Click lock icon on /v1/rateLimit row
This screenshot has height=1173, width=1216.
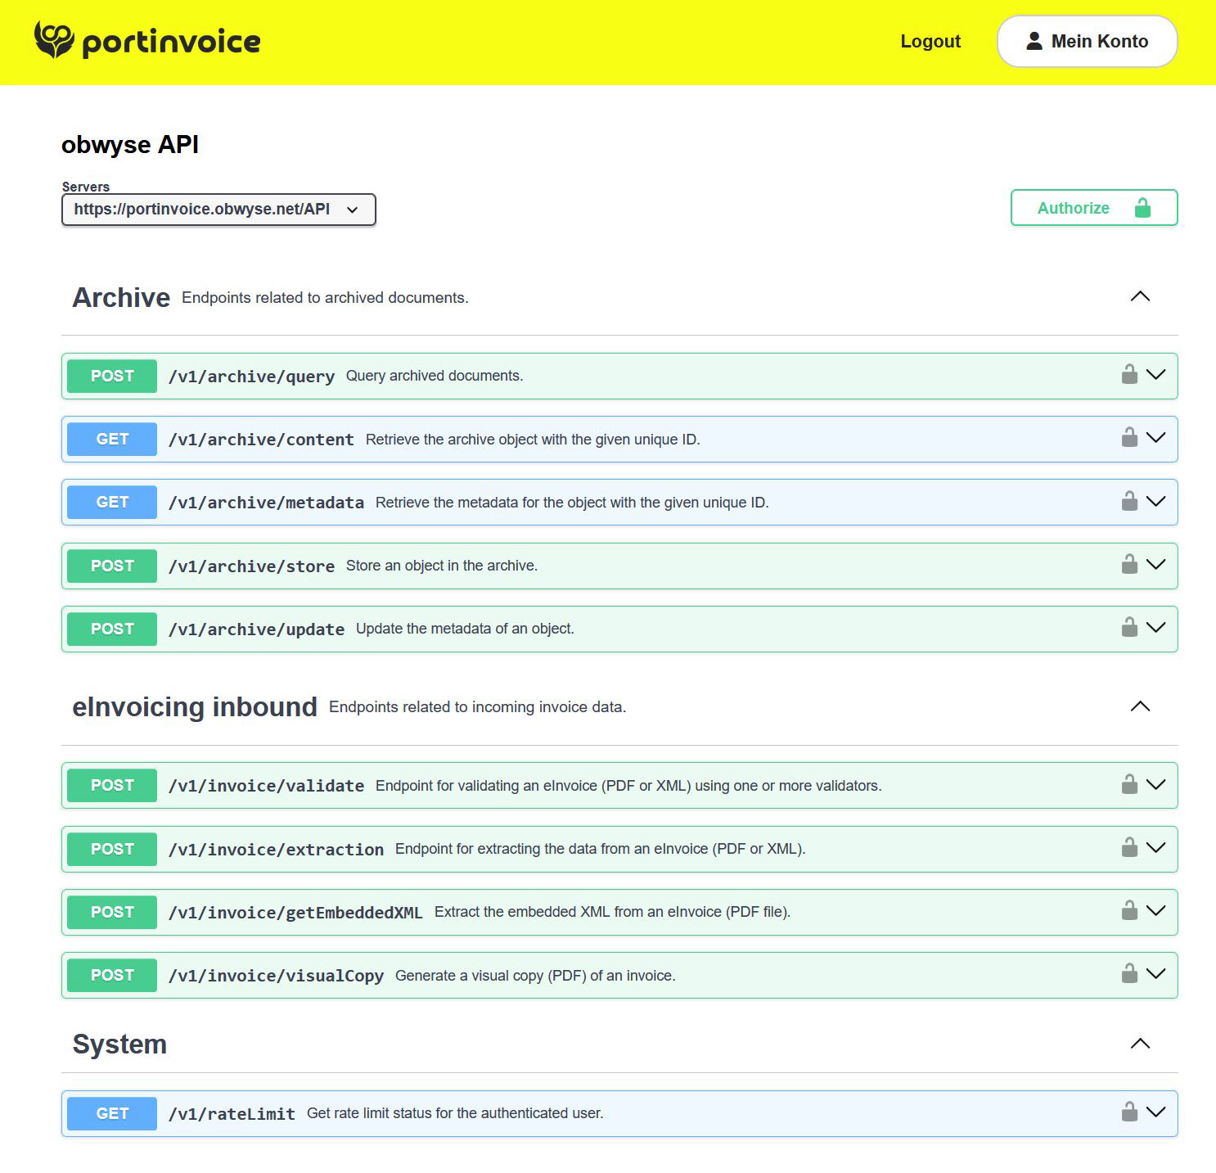[x=1129, y=1112]
